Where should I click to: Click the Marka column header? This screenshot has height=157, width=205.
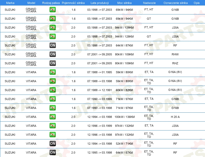click(10, 3)
